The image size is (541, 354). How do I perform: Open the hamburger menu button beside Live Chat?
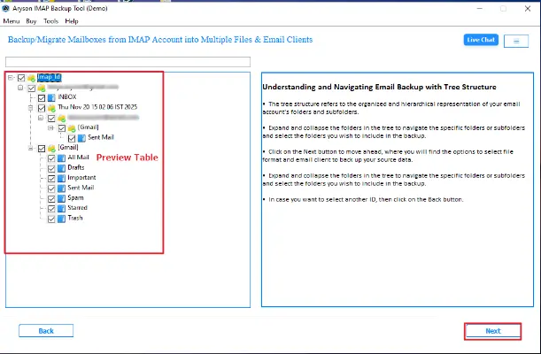pyautogui.click(x=516, y=41)
